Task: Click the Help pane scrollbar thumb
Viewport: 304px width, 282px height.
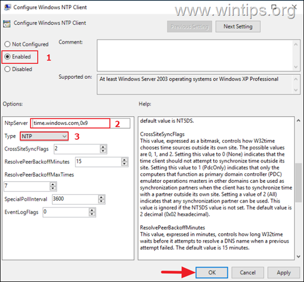Action: coord(298,183)
